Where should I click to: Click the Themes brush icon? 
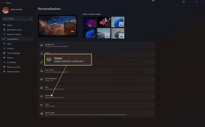[x=41, y=62]
